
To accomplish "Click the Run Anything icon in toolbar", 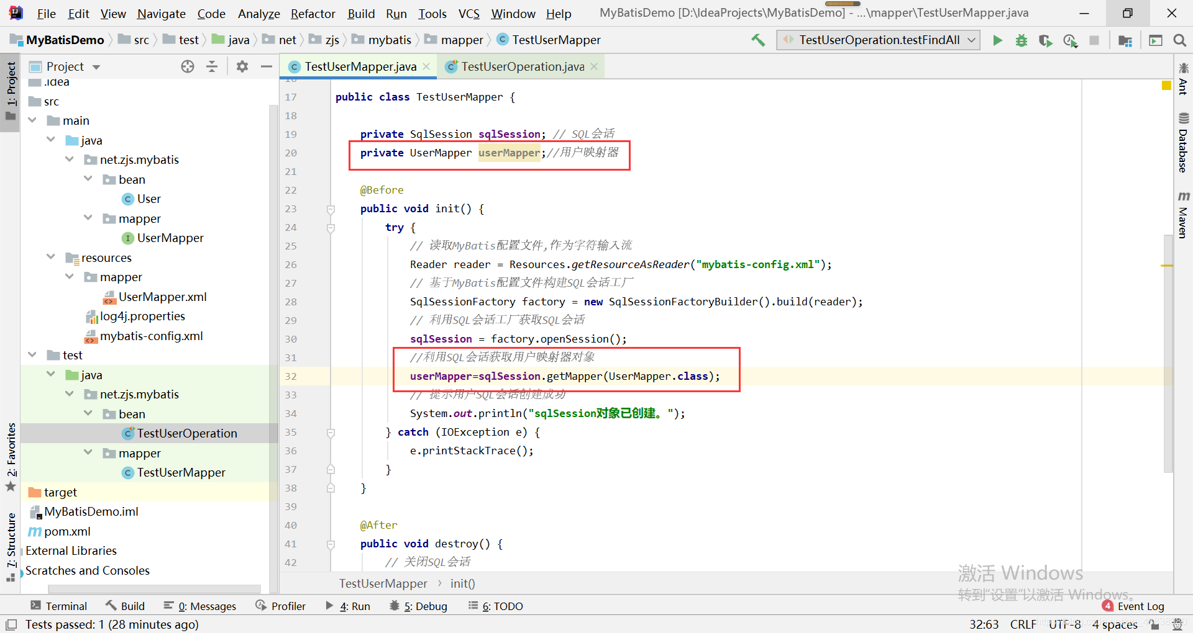I will (1156, 40).
